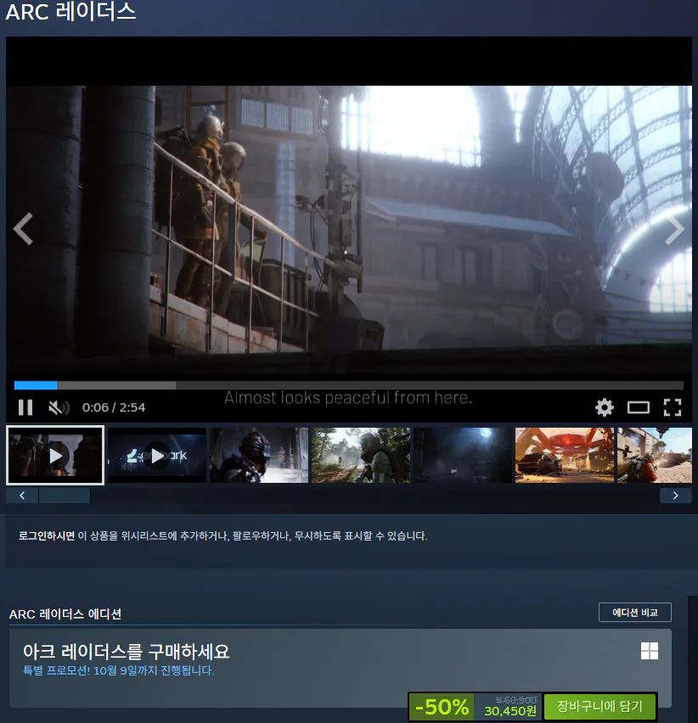Pause the trailer video
This screenshot has height=723, width=698.
coord(25,407)
